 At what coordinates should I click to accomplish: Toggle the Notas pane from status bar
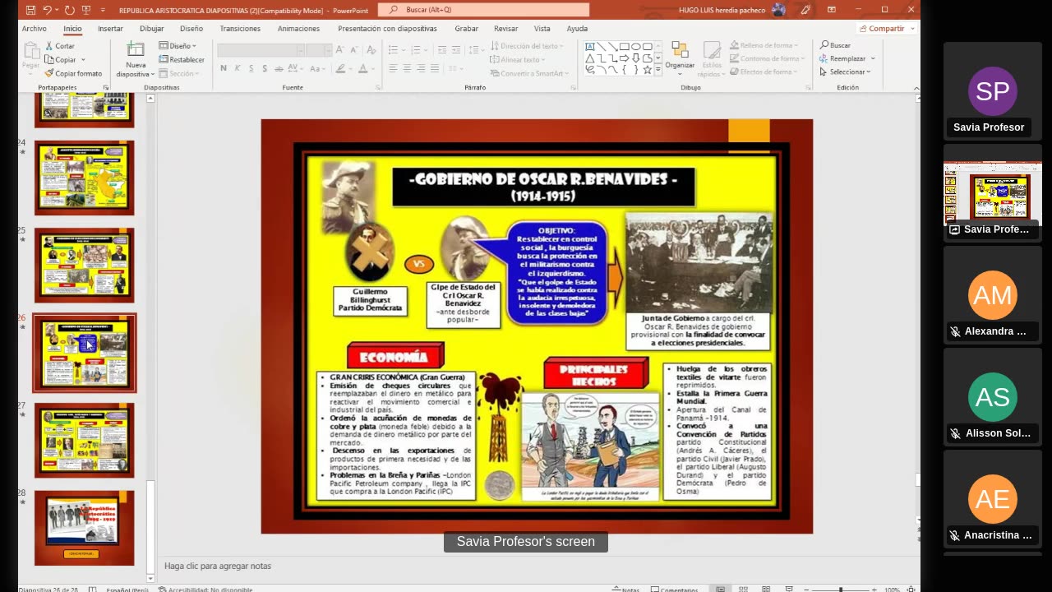[625, 589]
